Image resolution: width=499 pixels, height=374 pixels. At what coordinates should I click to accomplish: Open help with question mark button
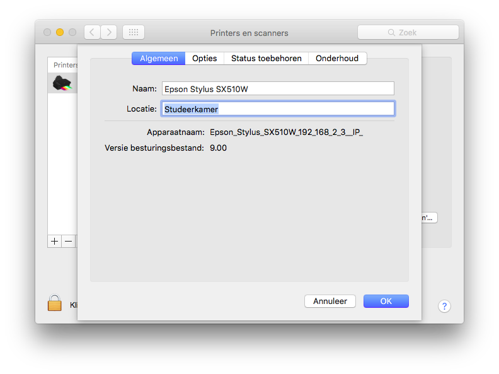tap(444, 307)
